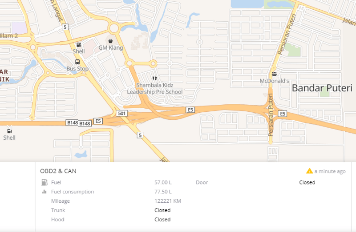The height and width of the screenshot is (232, 356).
Task: Click the Trunk Closed status
Action: click(x=162, y=210)
